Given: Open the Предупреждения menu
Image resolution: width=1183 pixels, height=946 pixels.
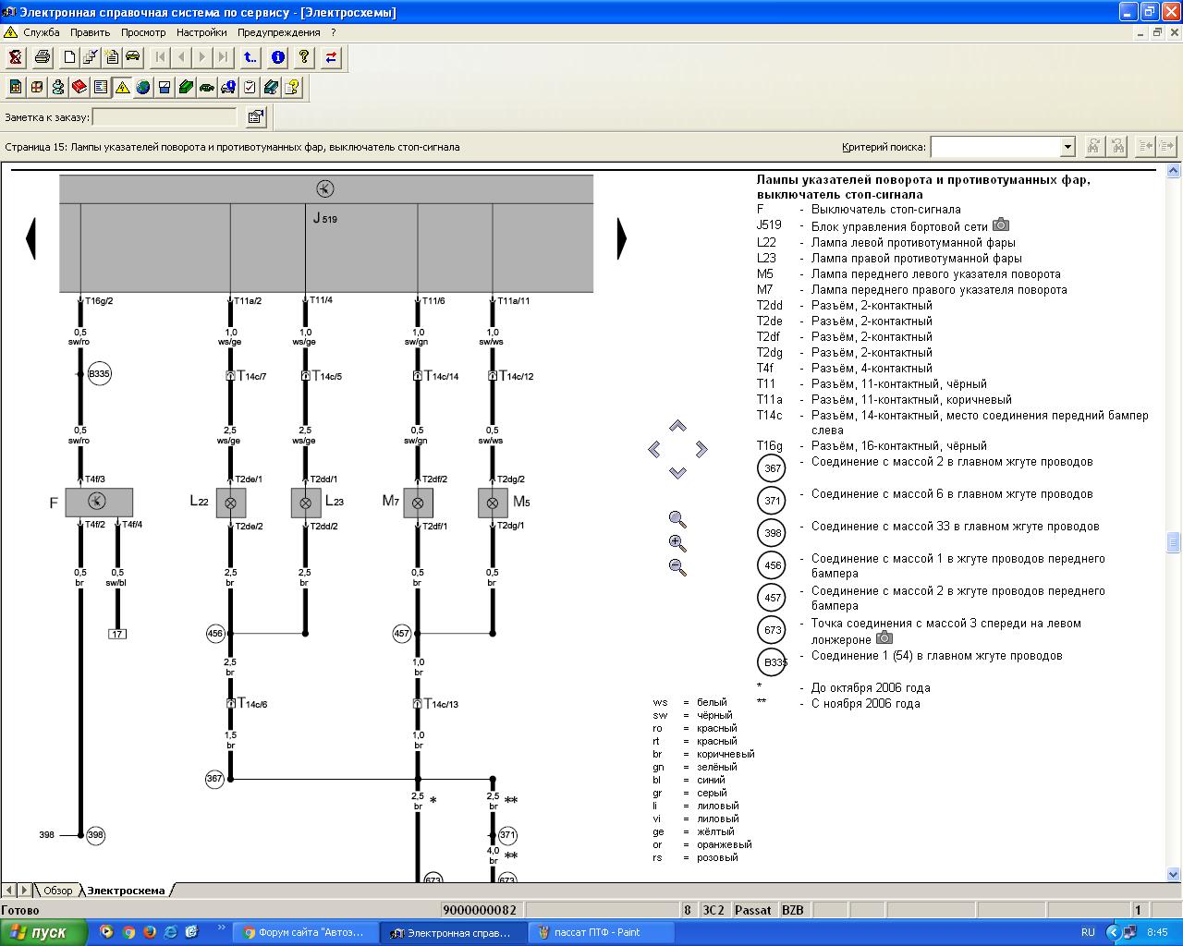Looking at the screenshot, I should point(278,32).
